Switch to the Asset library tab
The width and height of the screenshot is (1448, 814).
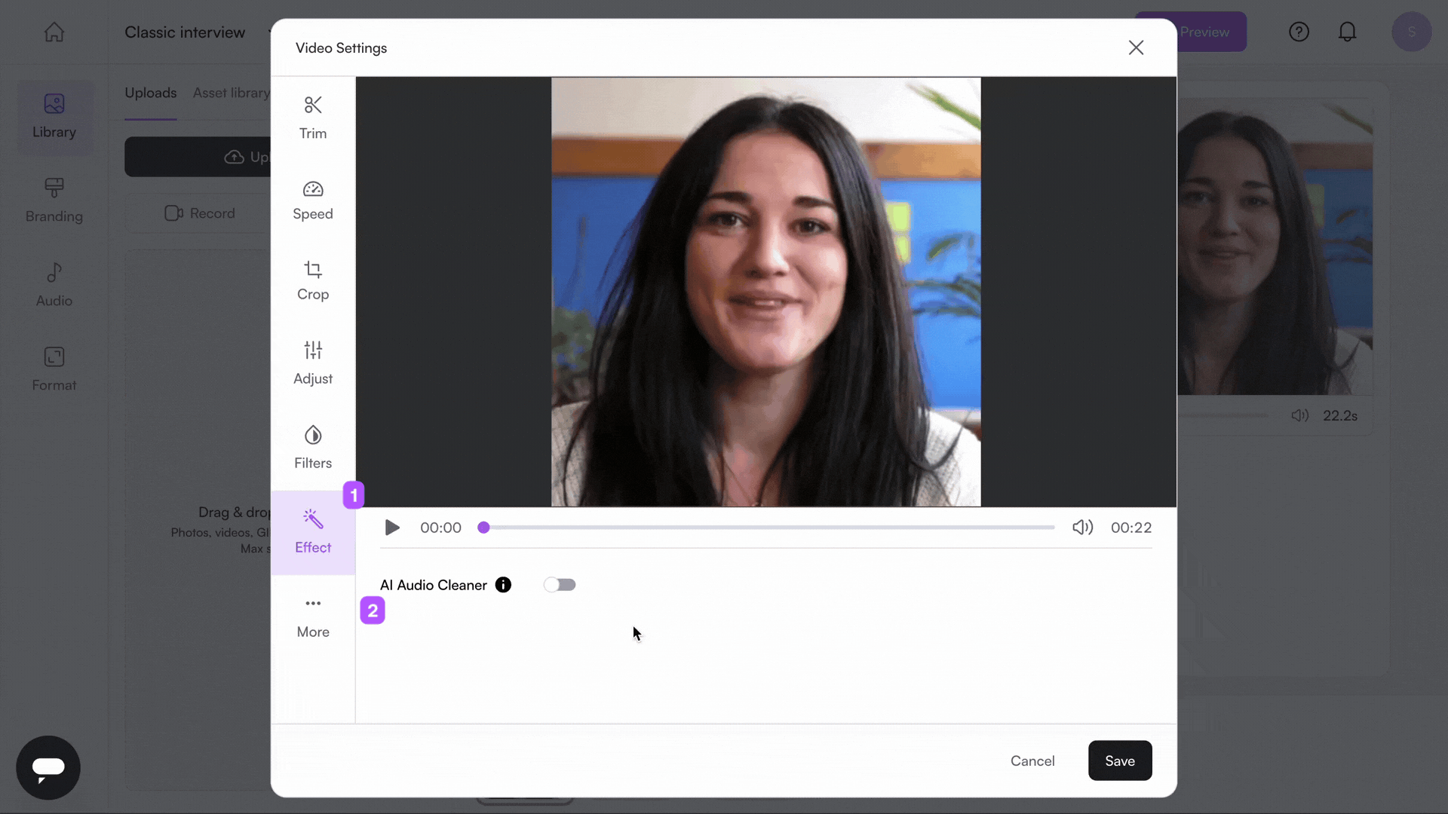pos(232,93)
